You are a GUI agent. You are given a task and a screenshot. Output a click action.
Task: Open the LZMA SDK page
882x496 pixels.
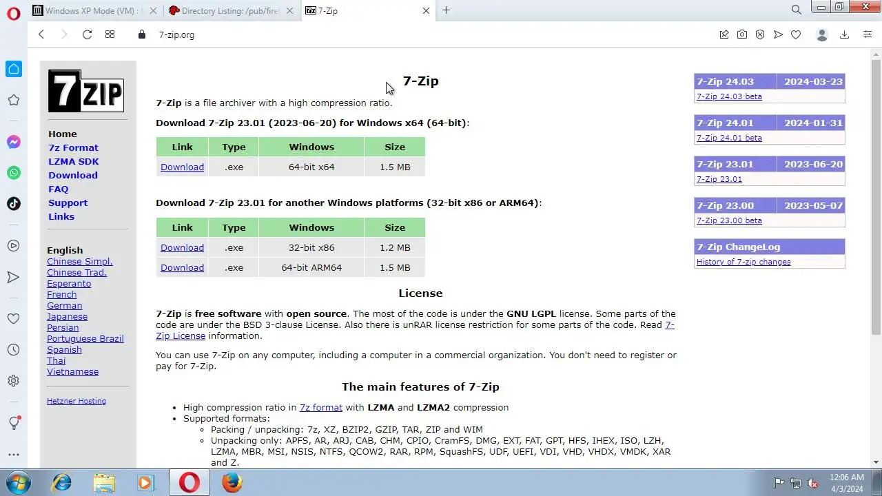[x=74, y=161]
